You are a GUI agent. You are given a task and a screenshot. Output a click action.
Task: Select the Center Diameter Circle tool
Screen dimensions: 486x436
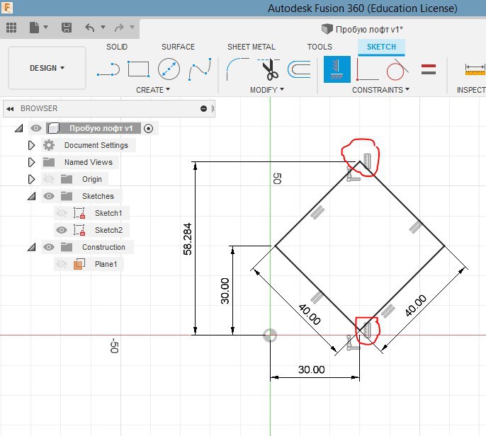point(169,69)
